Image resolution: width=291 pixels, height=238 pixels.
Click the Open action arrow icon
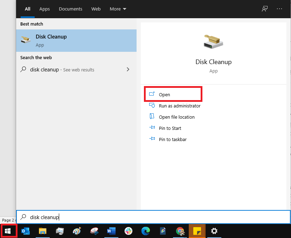pos(152,94)
